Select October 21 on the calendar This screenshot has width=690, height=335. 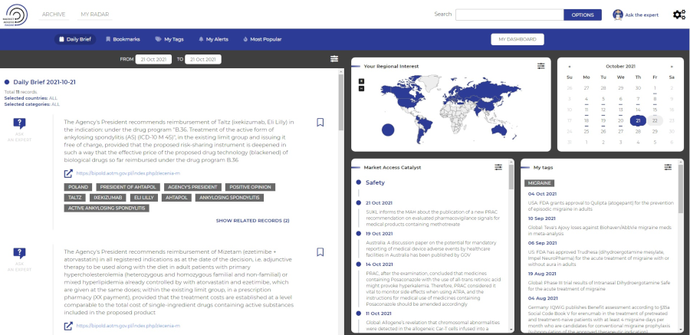[638, 120]
